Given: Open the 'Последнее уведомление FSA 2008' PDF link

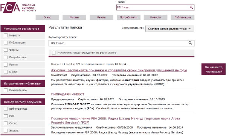Looking at the screenshot, I should click(116, 121).
